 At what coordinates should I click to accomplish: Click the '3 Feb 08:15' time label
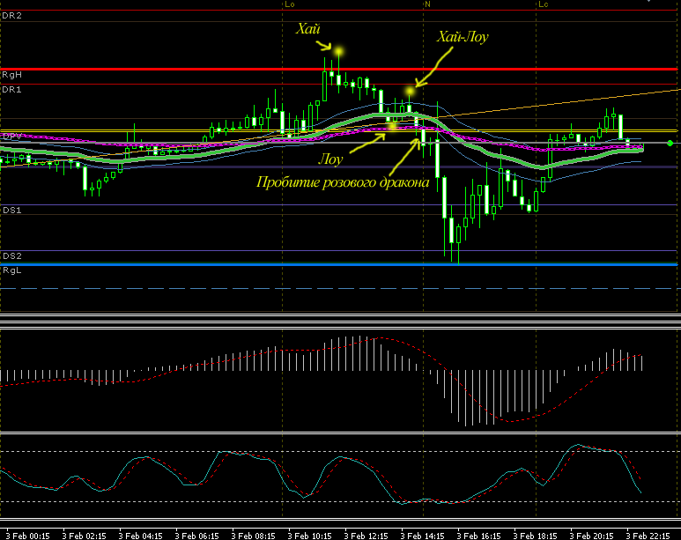pos(253,536)
